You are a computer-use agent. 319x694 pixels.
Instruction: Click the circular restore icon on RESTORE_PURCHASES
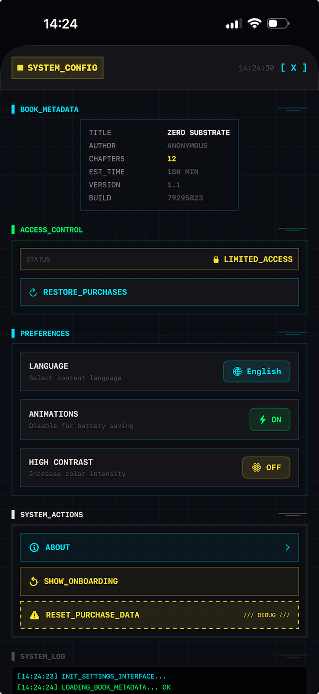pyautogui.click(x=32, y=292)
